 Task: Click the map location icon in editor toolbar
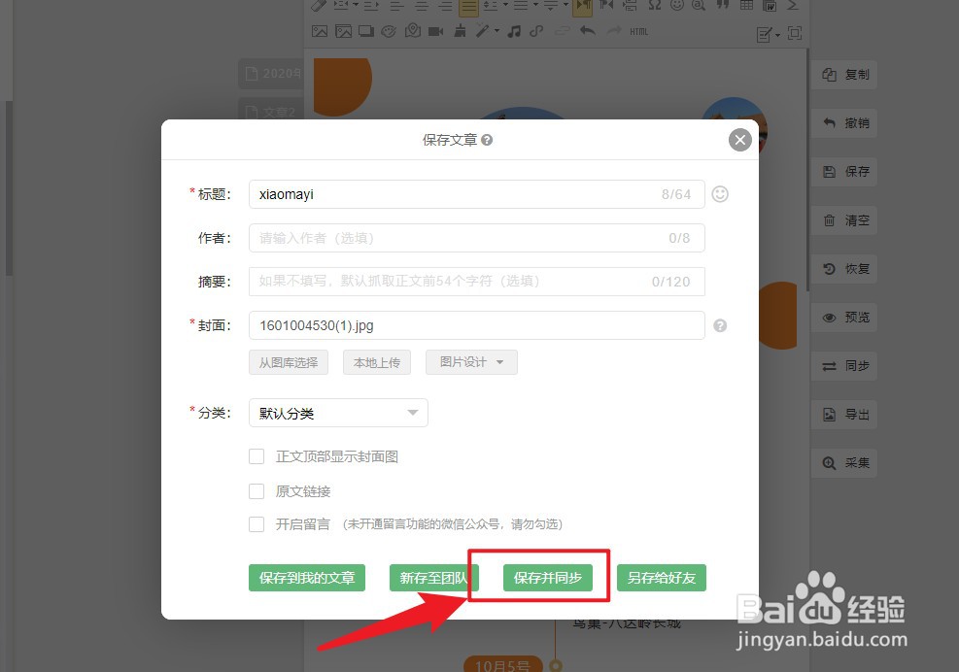(413, 30)
